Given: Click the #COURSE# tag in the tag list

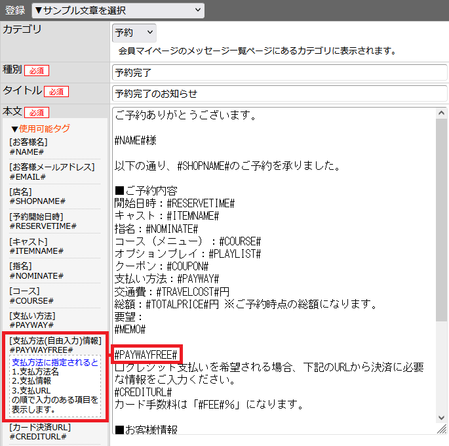Looking at the screenshot, I should (31, 301).
